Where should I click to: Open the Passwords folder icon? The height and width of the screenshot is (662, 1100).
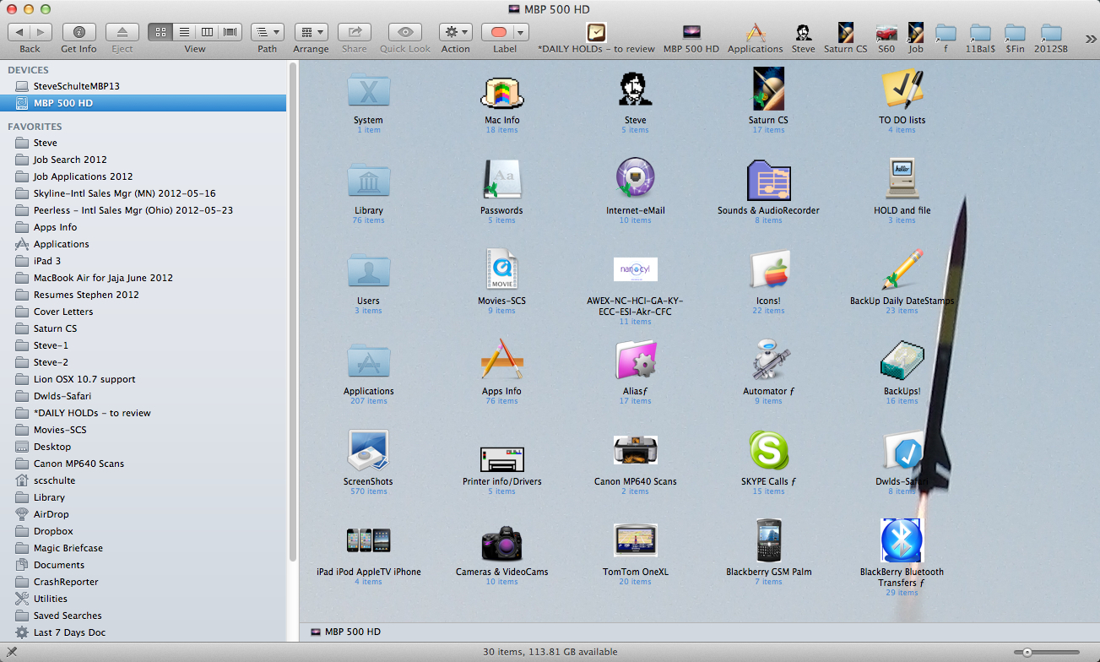coord(501,180)
